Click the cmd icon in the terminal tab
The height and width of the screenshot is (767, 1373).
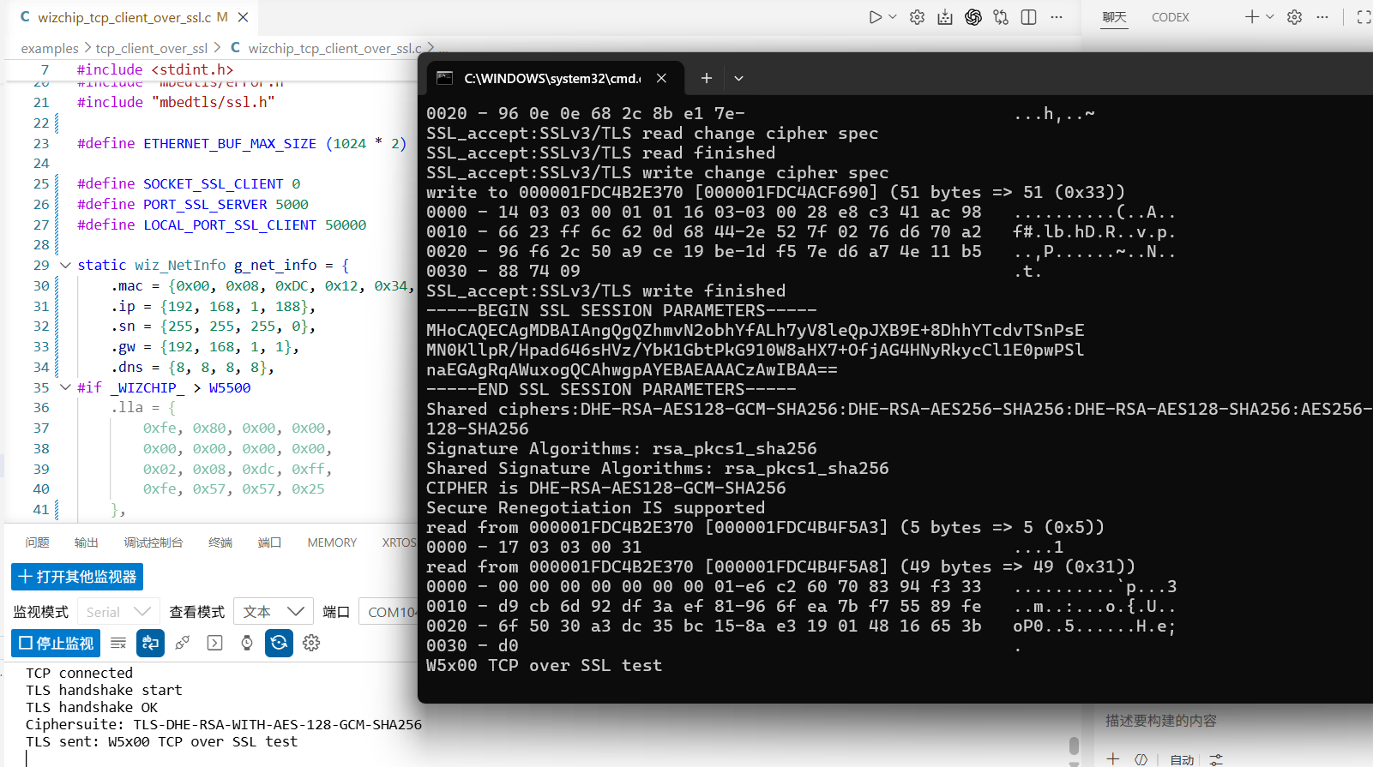point(444,78)
